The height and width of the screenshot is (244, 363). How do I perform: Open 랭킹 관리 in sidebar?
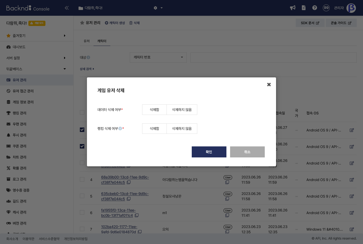coord(37,113)
